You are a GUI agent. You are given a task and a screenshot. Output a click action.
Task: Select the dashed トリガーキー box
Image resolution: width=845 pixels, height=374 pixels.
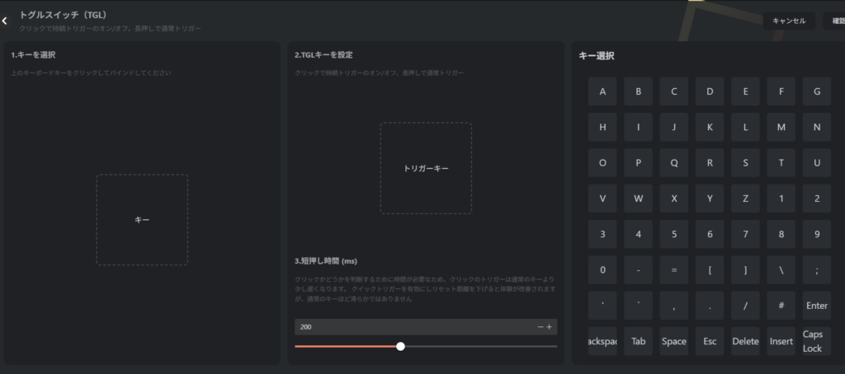pos(426,168)
